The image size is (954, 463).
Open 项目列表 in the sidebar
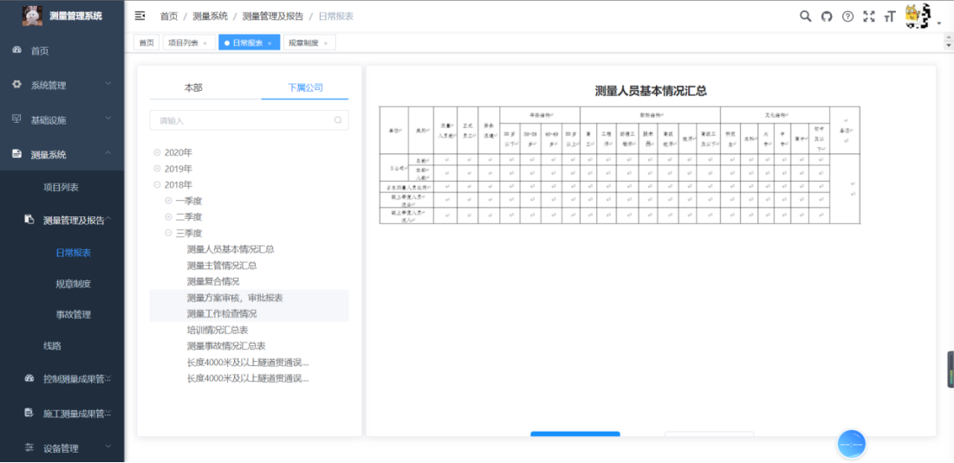pos(62,187)
